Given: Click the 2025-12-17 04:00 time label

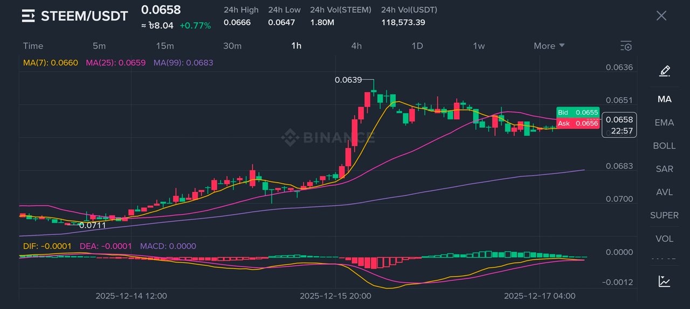Looking at the screenshot, I should pyautogui.click(x=540, y=296).
